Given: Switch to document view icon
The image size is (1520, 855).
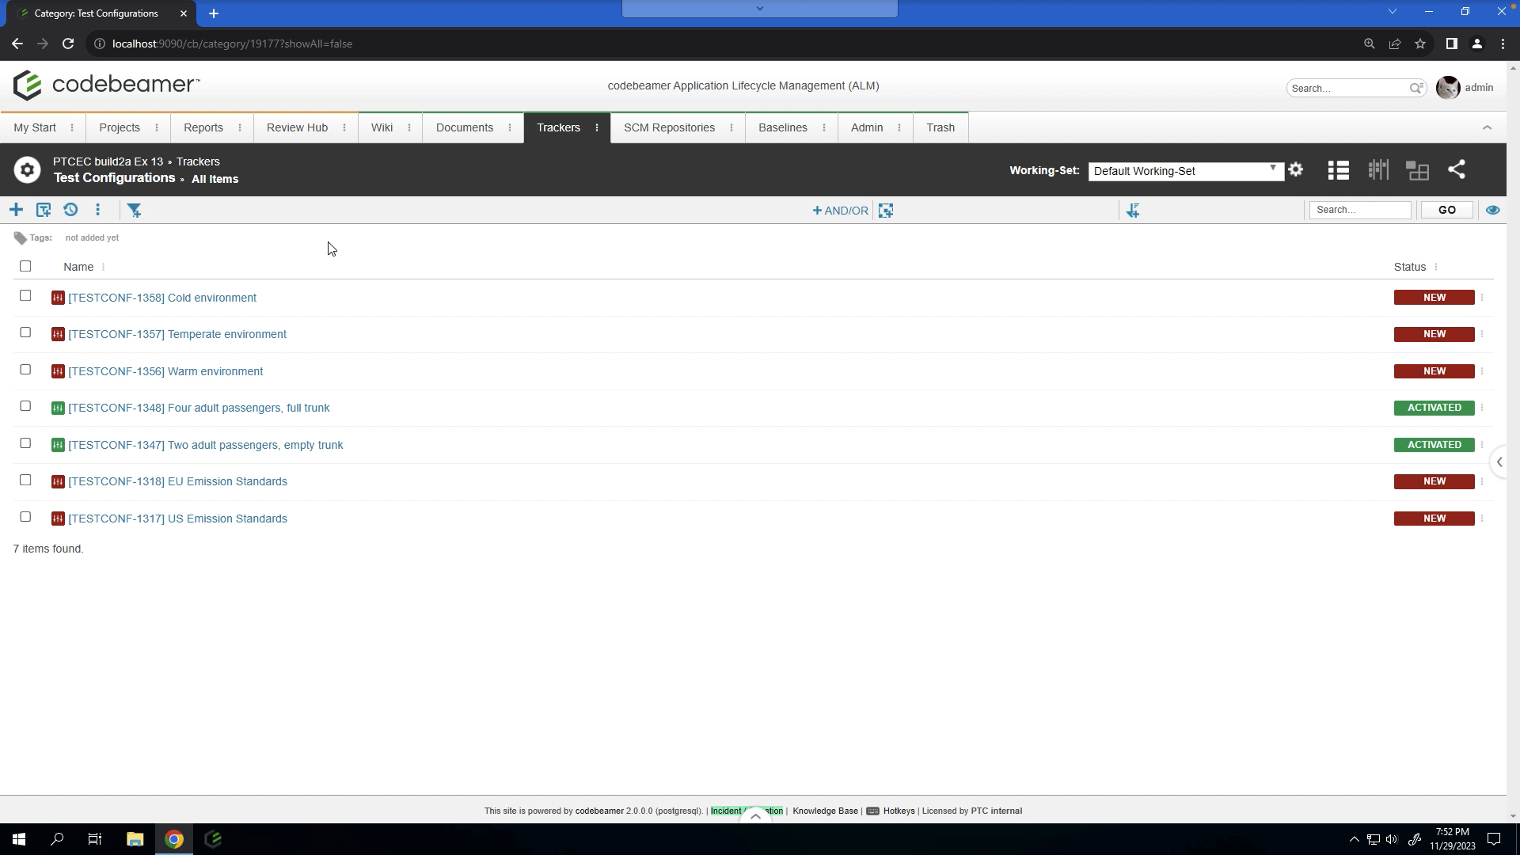Looking at the screenshot, I should tap(1378, 170).
